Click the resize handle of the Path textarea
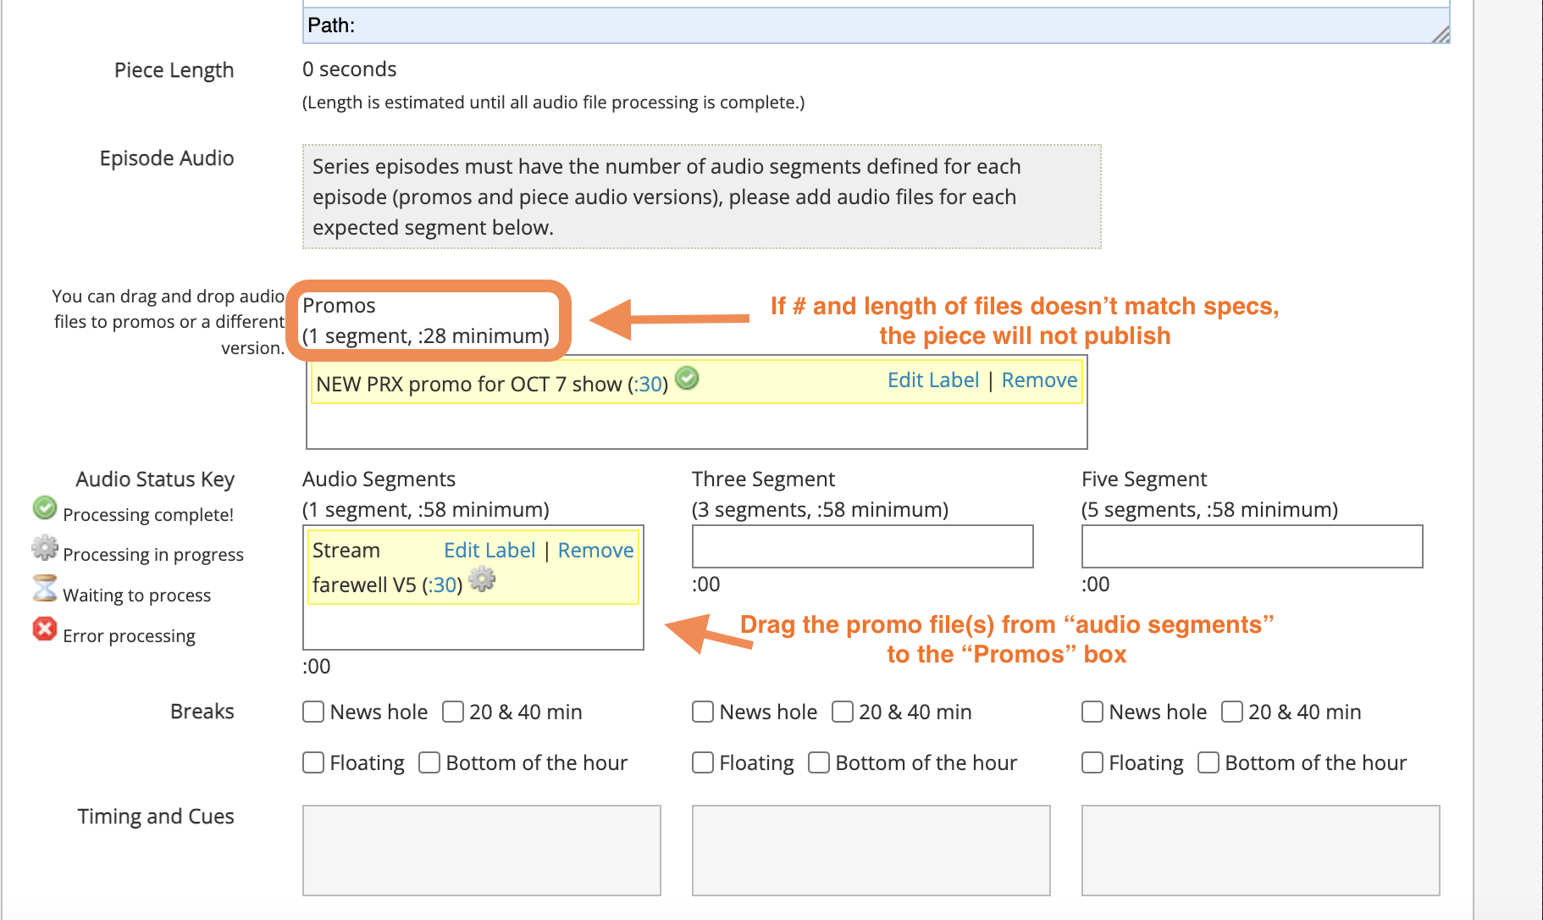Image resolution: width=1543 pixels, height=920 pixels. [1441, 34]
